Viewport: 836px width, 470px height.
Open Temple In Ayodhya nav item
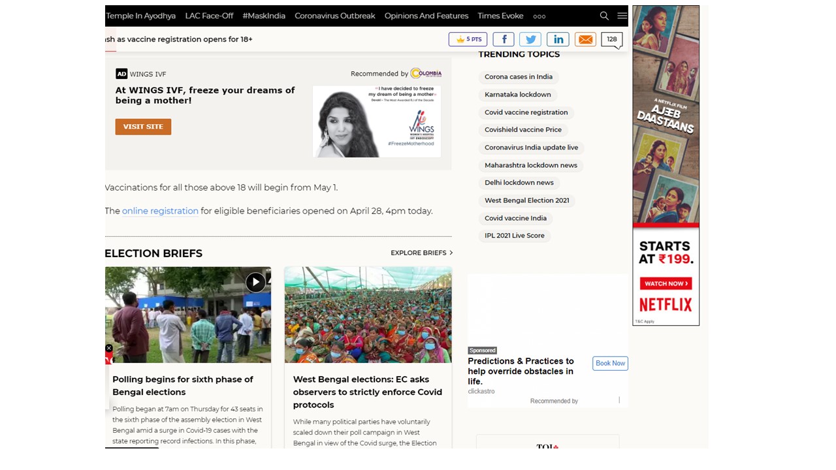click(140, 16)
